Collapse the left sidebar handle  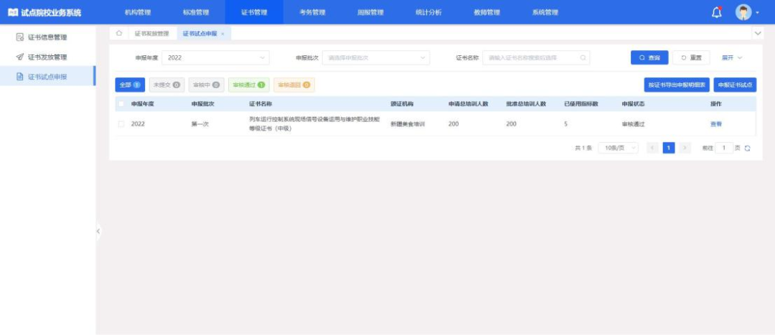pyautogui.click(x=98, y=231)
